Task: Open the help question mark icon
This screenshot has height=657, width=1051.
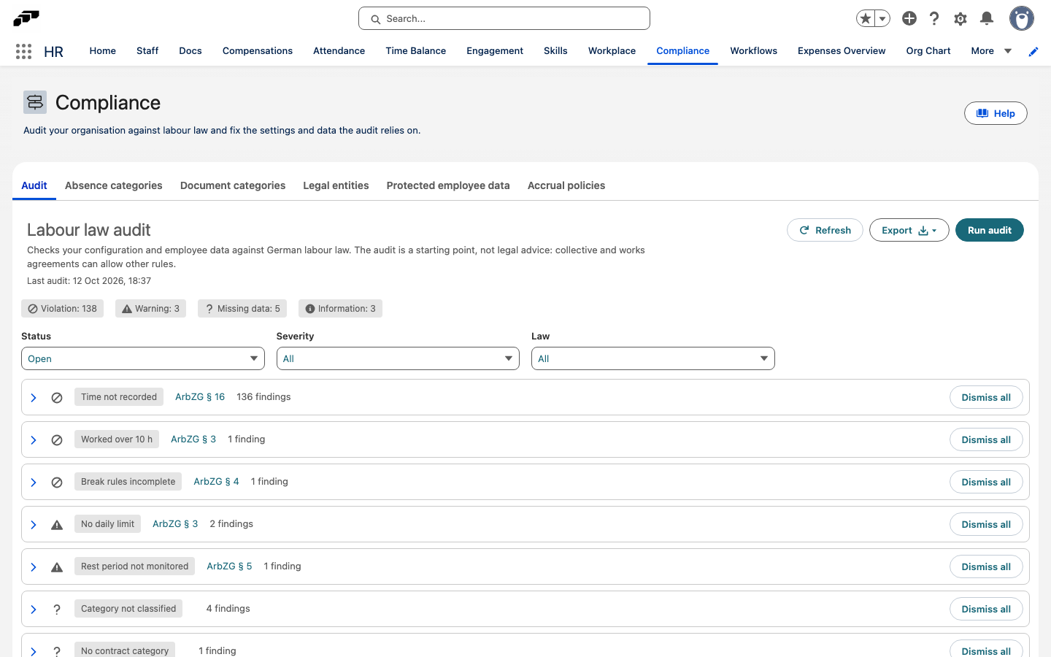Action: pos(934,18)
